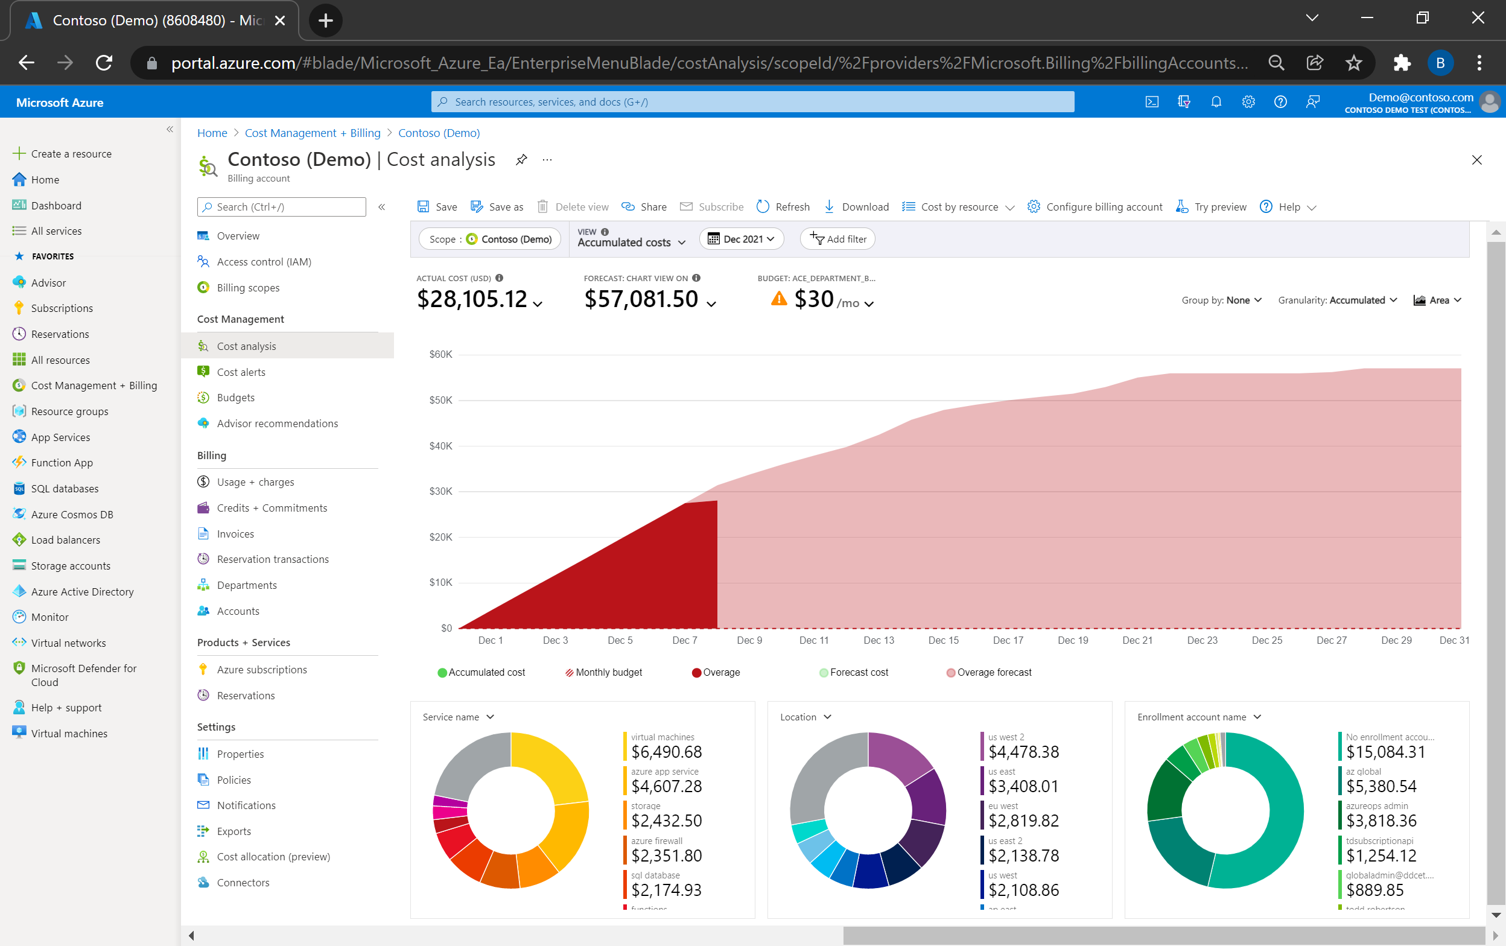This screenshot has height=946, width=1506.
Task: Expand the Group by None dropdown
Action: point(1221,300)
